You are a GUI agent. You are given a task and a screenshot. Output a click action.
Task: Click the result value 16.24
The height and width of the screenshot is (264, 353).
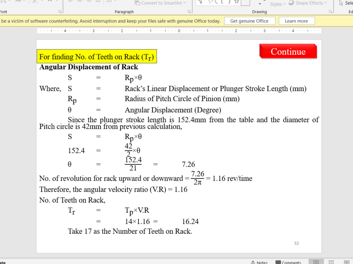click(190, 221)
